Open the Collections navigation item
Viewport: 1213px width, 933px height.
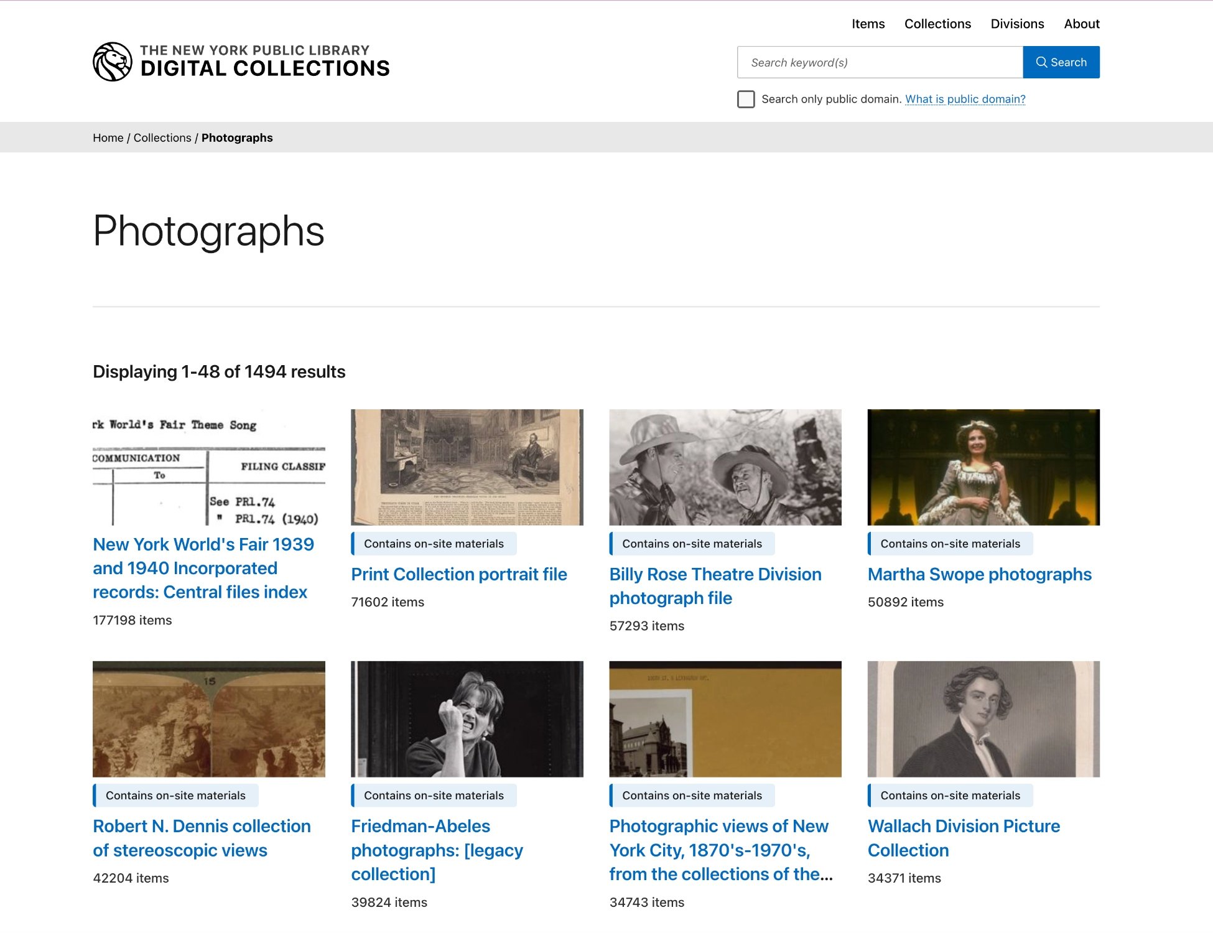tap(937, 24)
